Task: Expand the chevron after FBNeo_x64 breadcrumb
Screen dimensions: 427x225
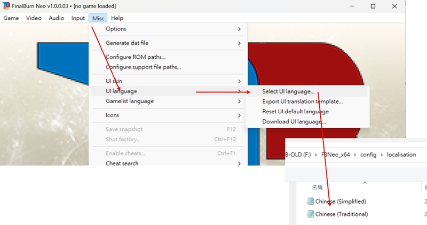Action: pyautogui.click(x=355, y=154)
